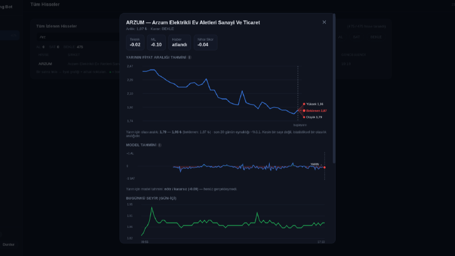The height and width of the screenshot is (256, 455).
Task: Close the ARZUM detail dialog
Action: tap(324, 22)
